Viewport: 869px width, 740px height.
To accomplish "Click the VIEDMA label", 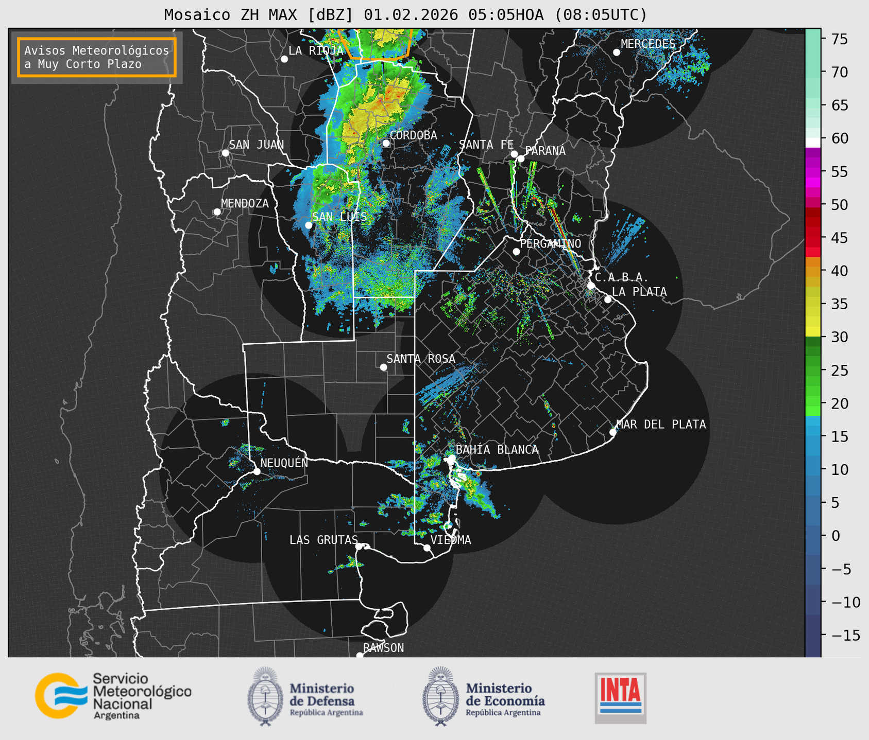I will [x=451, y=540].
